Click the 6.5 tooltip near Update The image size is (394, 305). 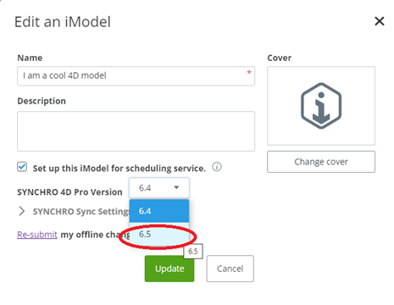(193, 252)
